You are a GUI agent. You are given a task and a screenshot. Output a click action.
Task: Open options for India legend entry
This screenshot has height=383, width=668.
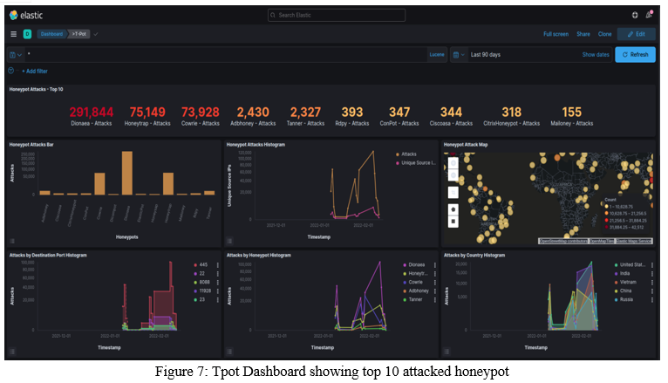pos(652,274)
